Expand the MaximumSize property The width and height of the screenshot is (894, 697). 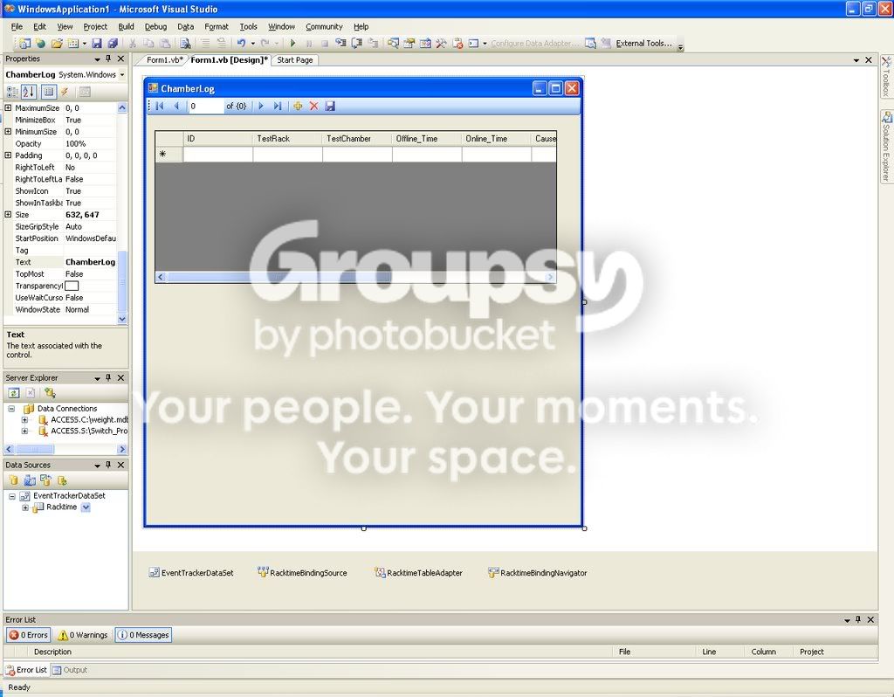(8, 107)
